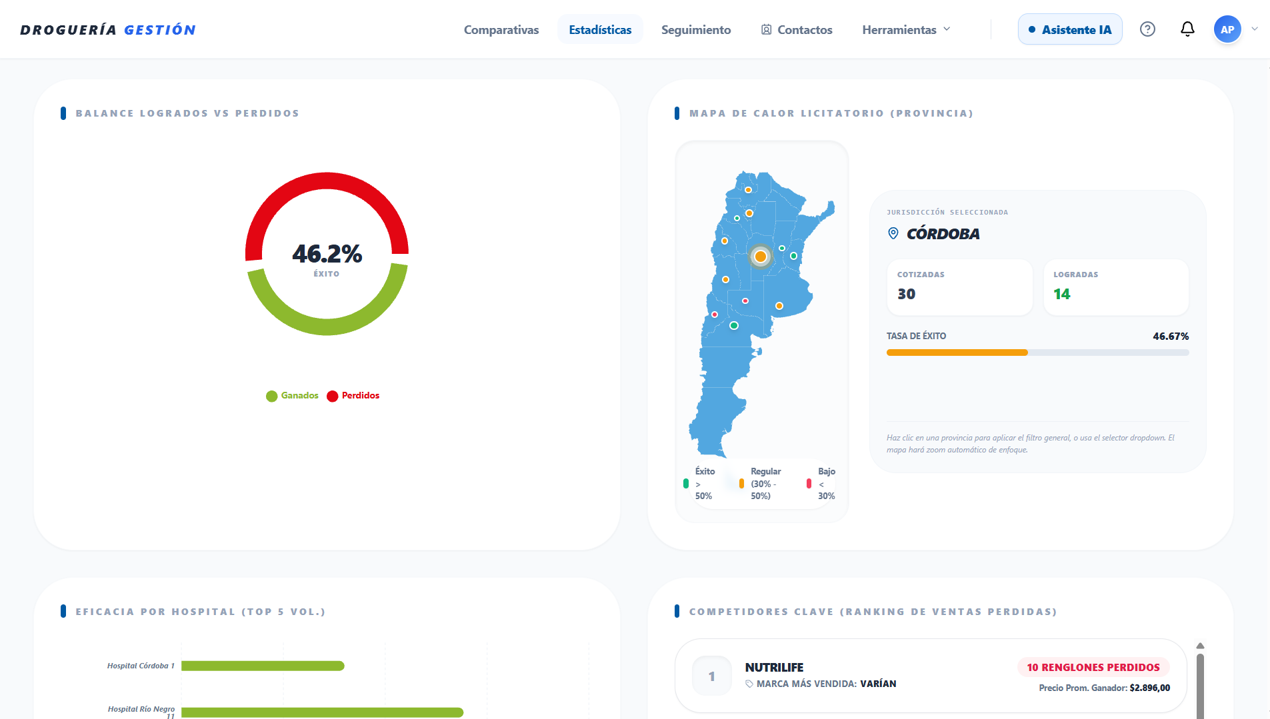Switch to the Comparativas tab
This screenshot has width=1270, height=719.
(501, 30)
